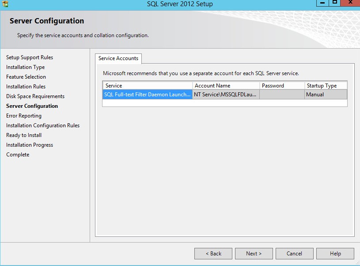Select the bold Server Configuration sidebar step
The height and width of the screenshot is (266, 360).
click(x=32, y=106)
